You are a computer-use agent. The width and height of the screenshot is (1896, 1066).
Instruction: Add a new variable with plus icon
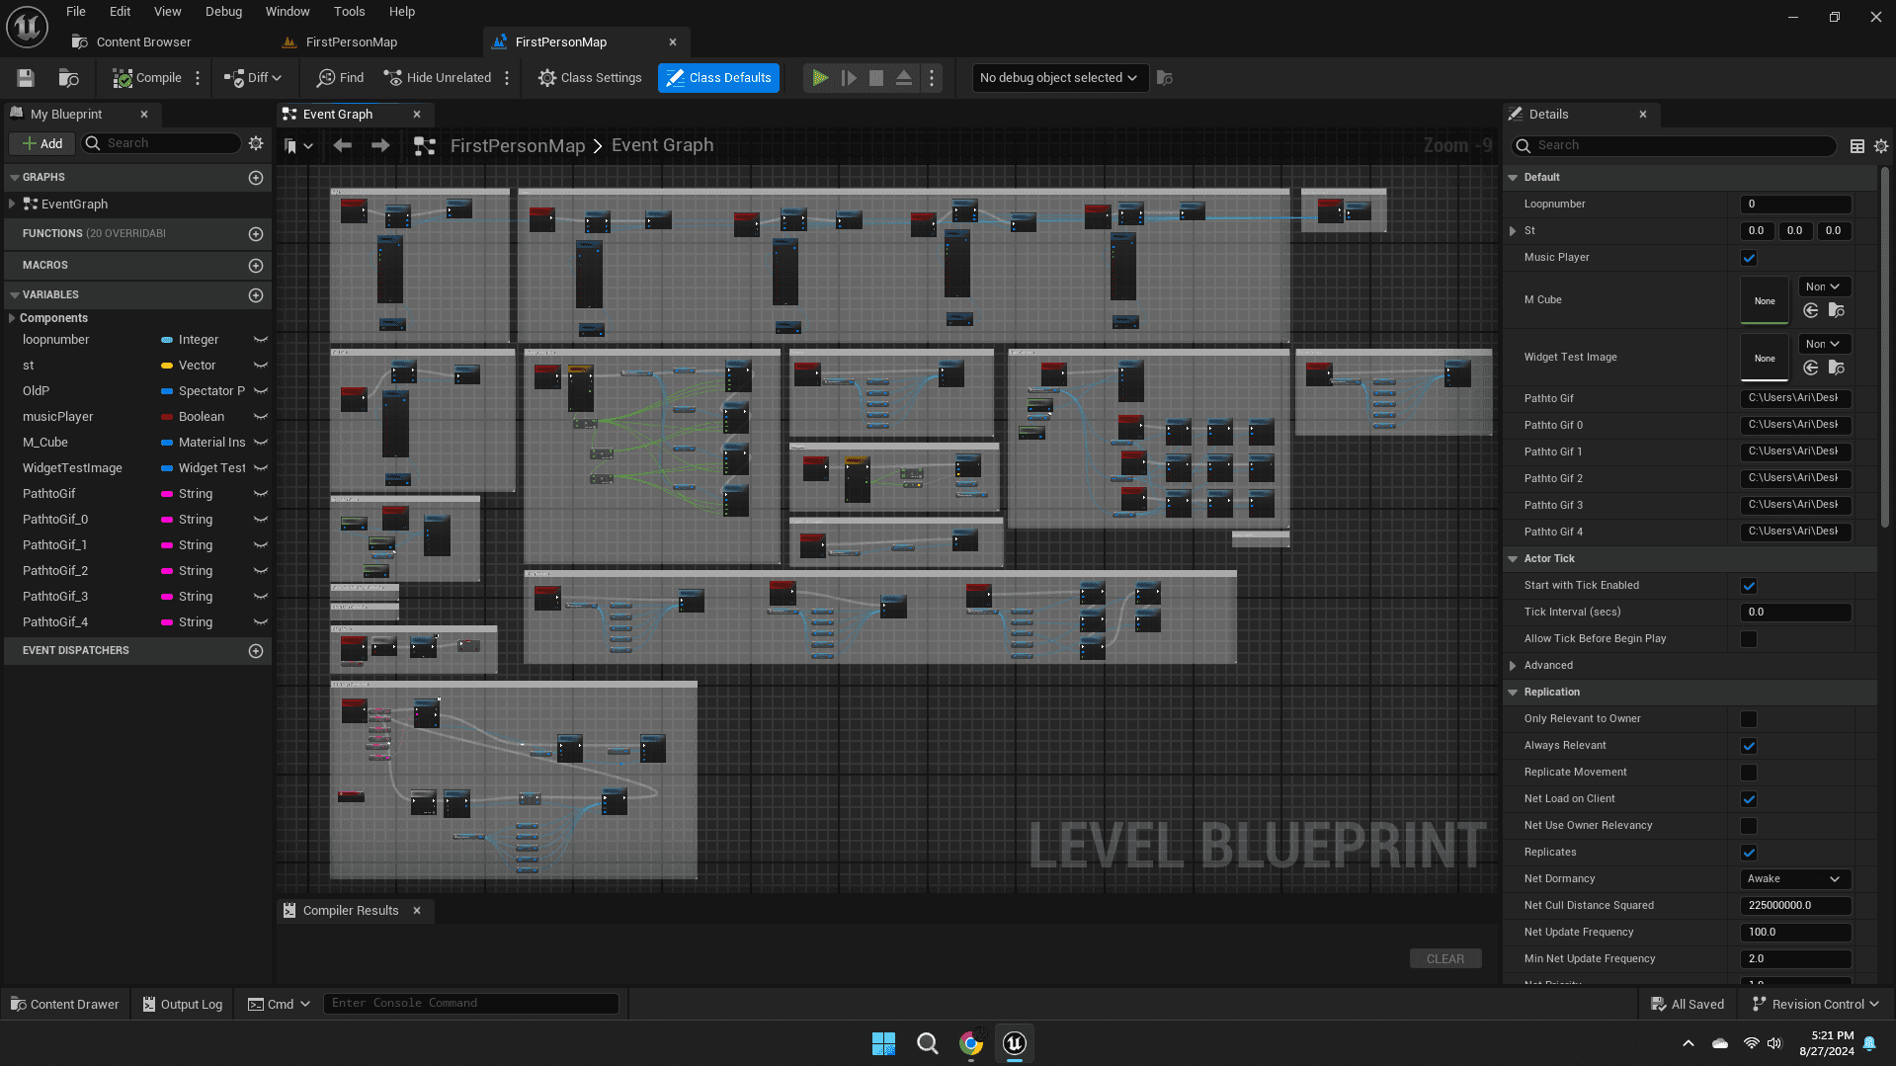click(x=256, y=295)
